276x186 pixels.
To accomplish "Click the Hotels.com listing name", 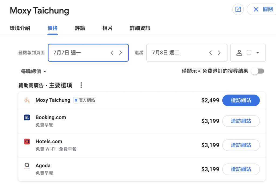I will coord(49,141).
